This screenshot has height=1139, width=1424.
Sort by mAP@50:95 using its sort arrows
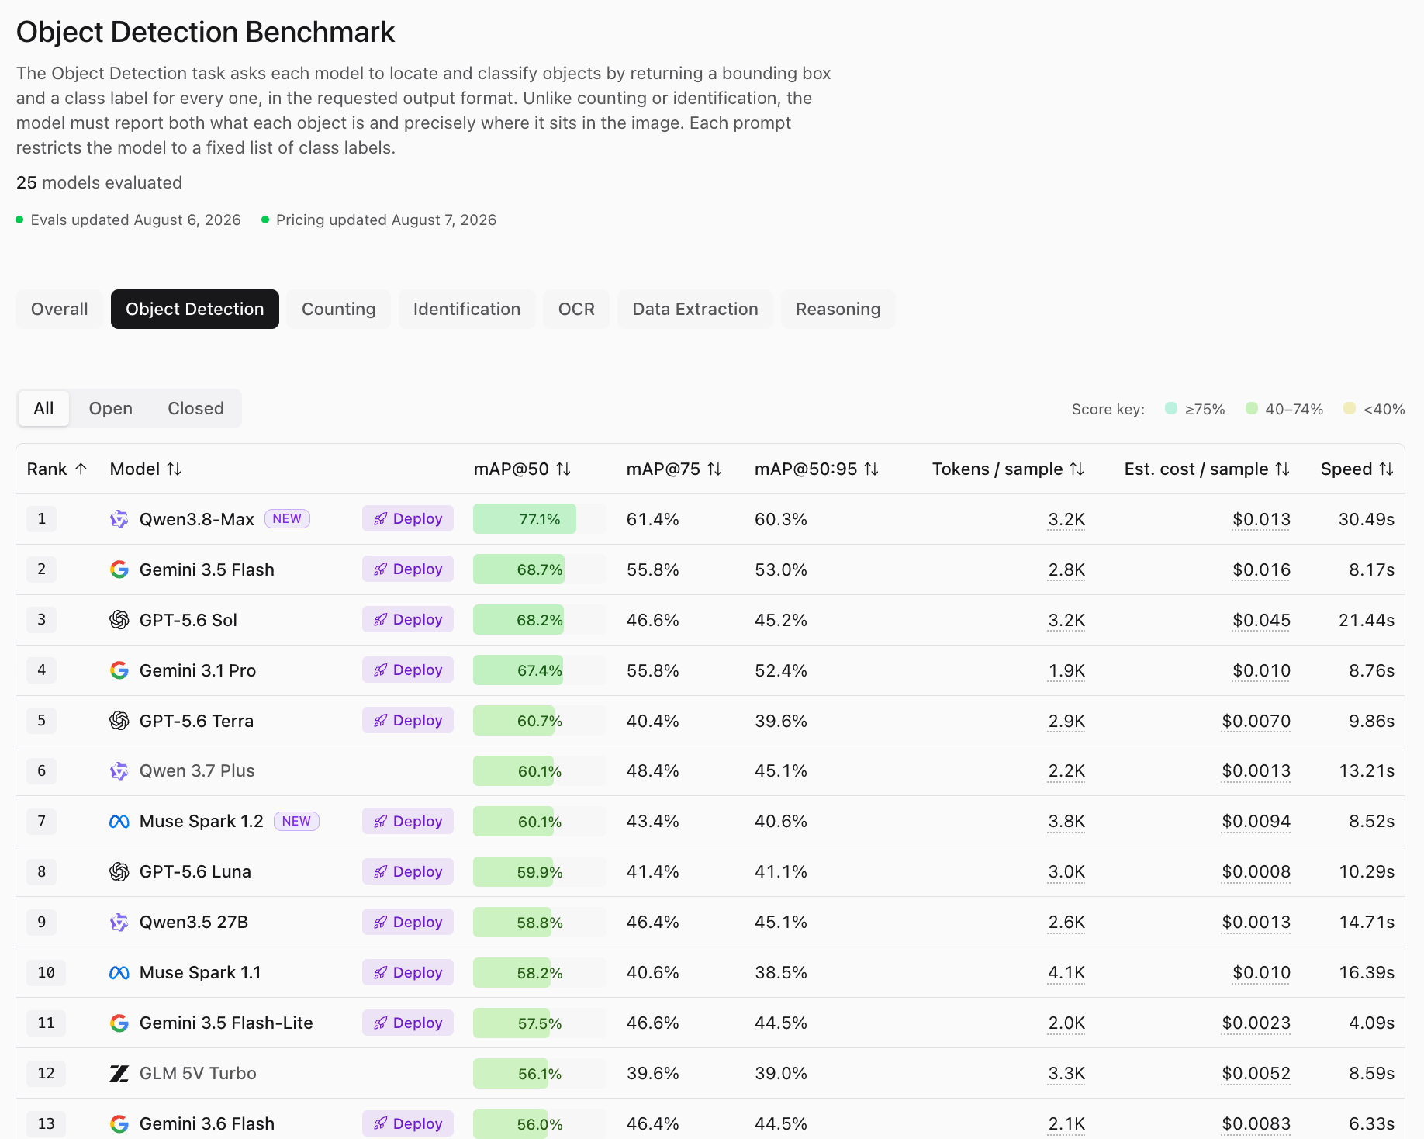[871, 469]
